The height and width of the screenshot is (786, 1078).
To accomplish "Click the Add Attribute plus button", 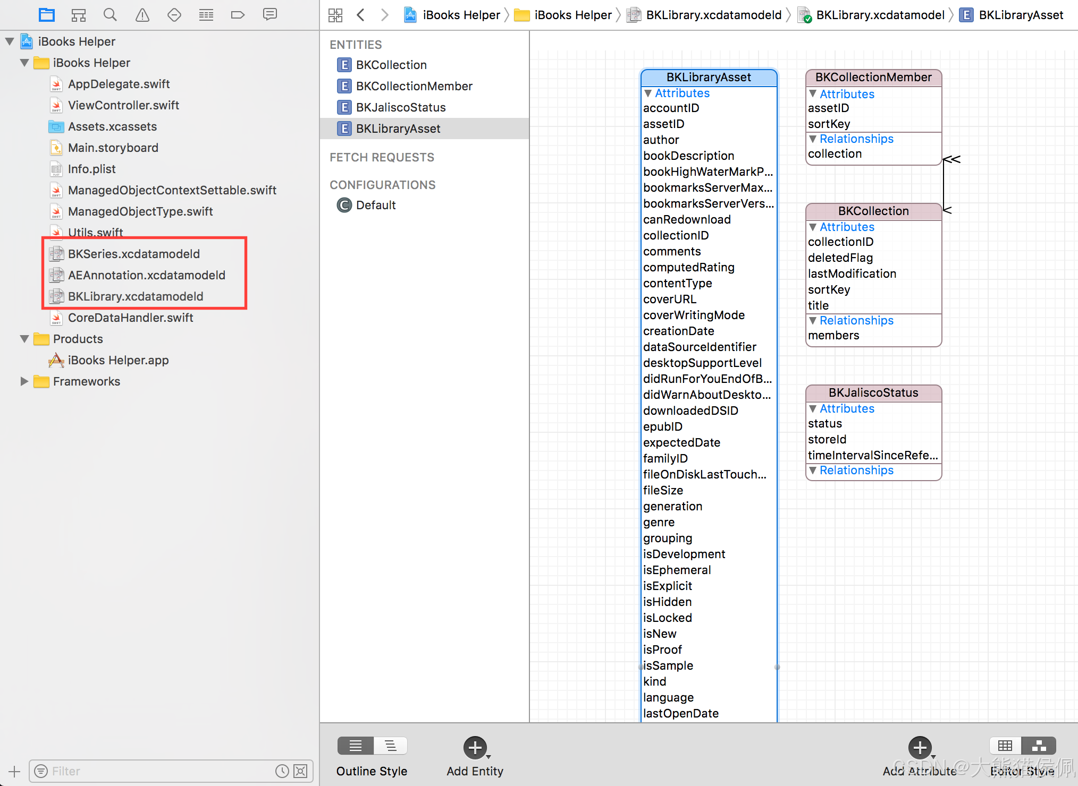I will pos(920,748).
